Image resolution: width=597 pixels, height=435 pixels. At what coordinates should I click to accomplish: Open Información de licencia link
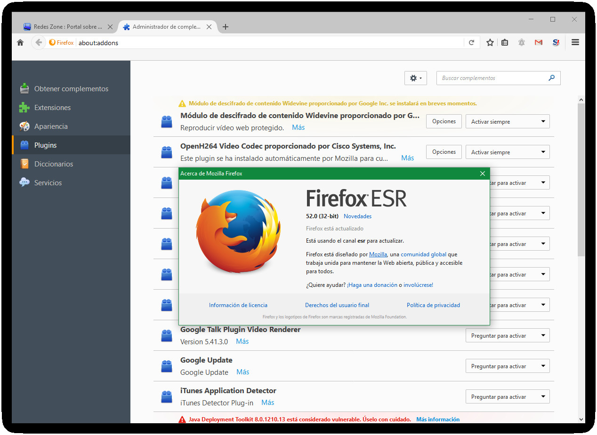pos(238,305)
